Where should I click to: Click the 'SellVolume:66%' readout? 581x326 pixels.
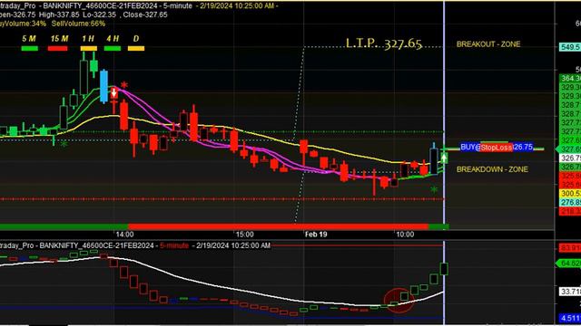pos(78,24)
